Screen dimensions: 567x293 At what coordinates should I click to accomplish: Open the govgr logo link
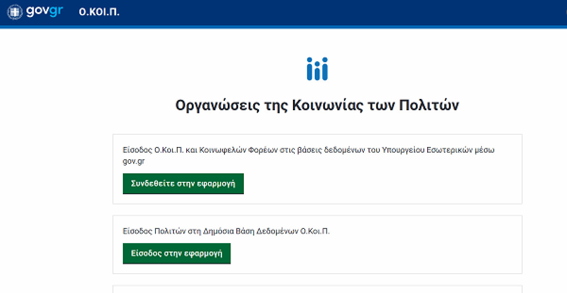[35, 12]
